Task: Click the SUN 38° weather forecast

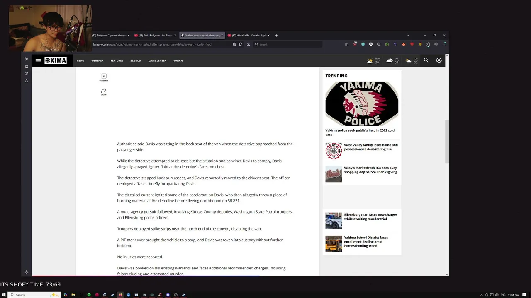Action: click(x=412, y=60)
